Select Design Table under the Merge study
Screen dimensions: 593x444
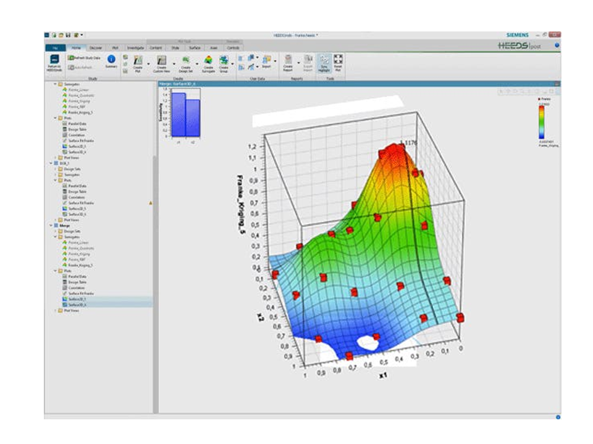75,282
